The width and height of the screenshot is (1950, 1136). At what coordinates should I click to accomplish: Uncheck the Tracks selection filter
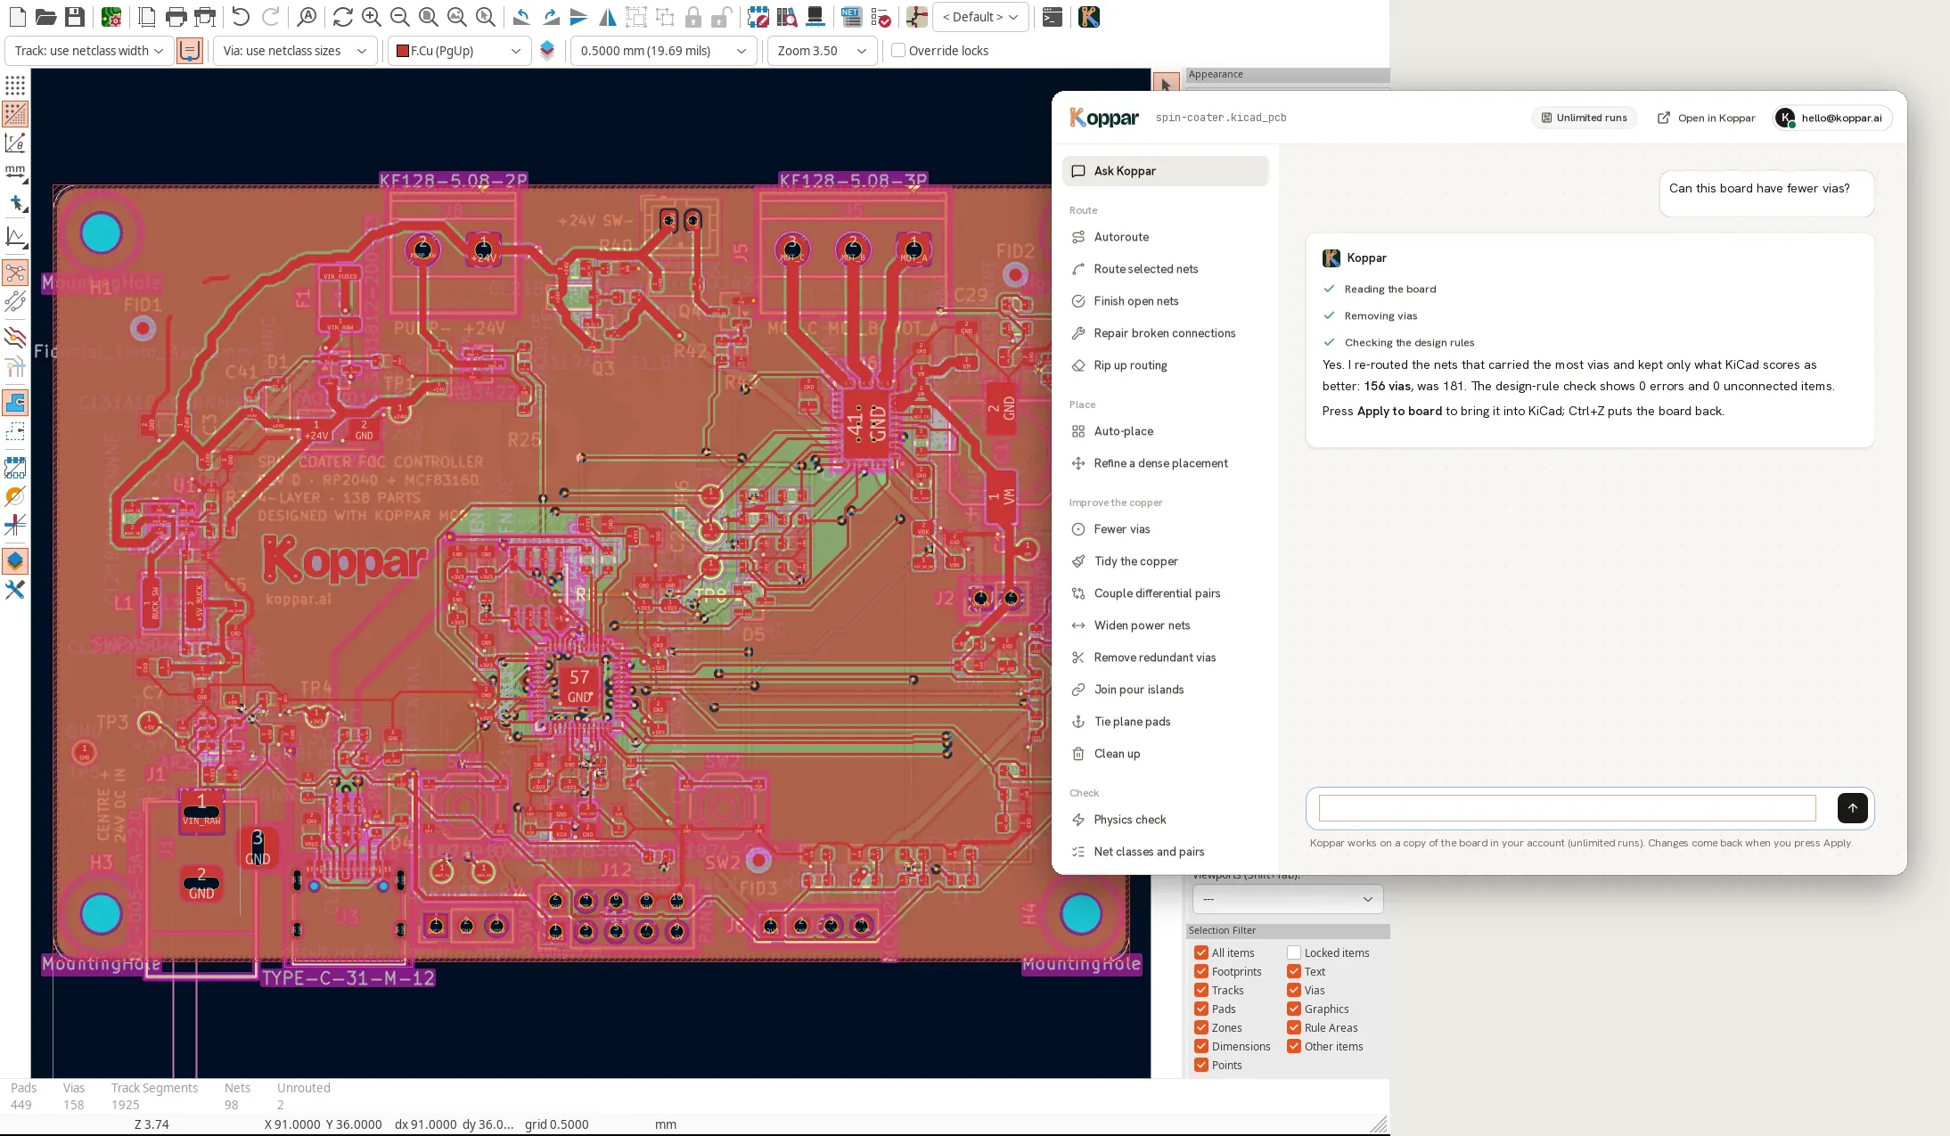(1201, 990)
